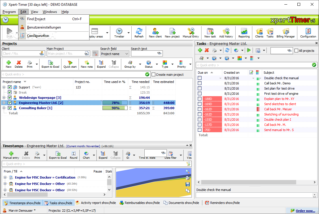Export projects to Excel

pos(50,64)
